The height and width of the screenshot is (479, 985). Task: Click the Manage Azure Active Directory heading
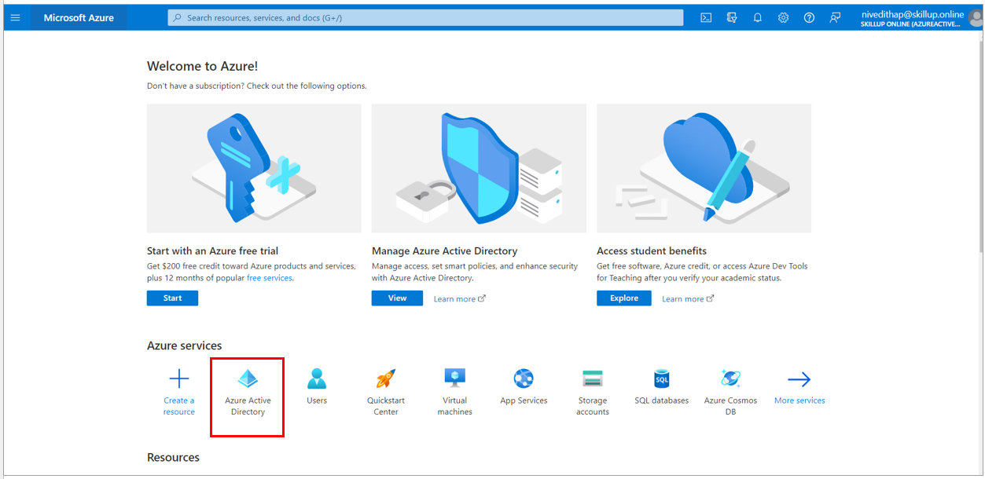point(444,251)
